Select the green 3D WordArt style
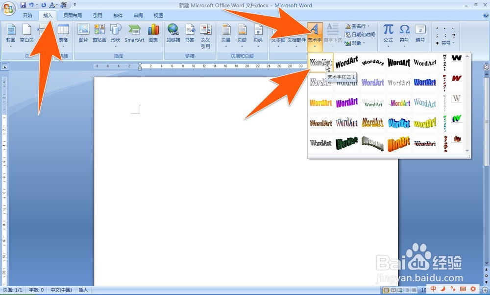 [346, 143]
